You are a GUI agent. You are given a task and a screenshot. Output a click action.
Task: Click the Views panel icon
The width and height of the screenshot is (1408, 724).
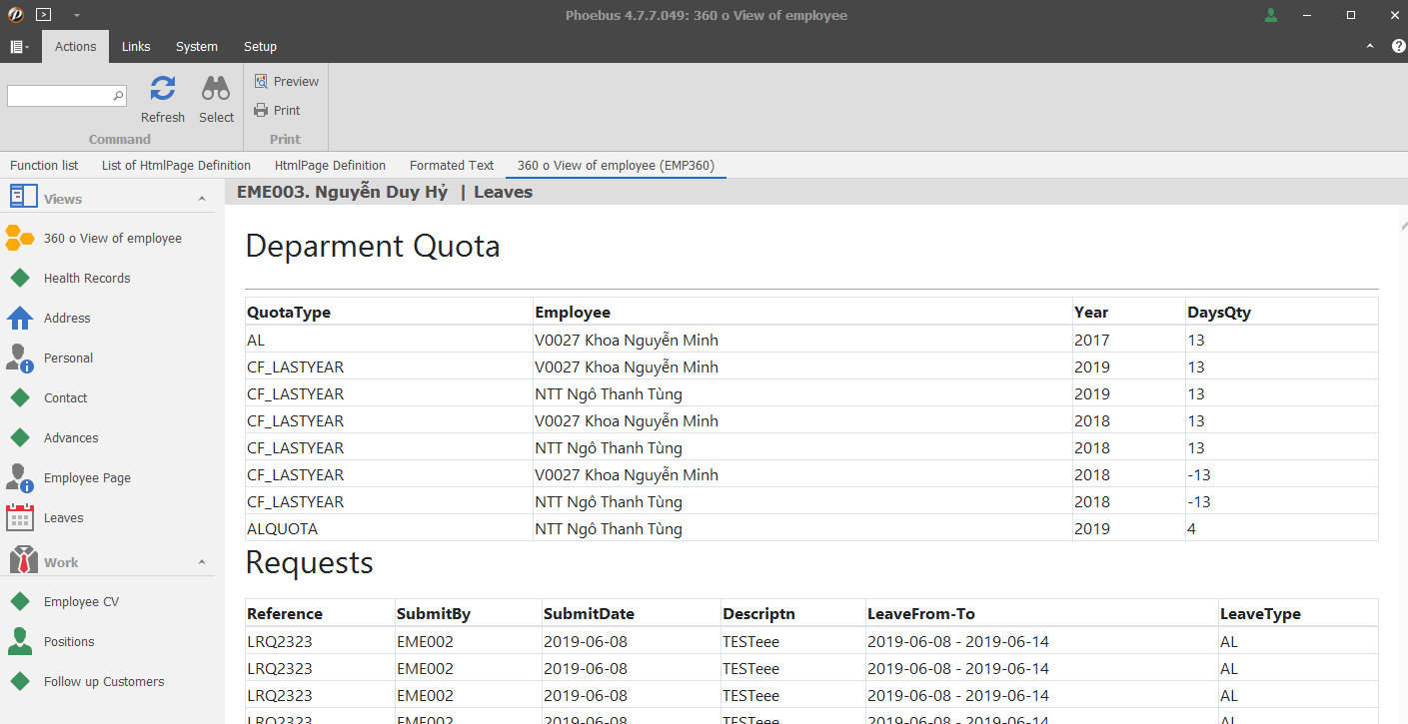[x=24, y=196]
